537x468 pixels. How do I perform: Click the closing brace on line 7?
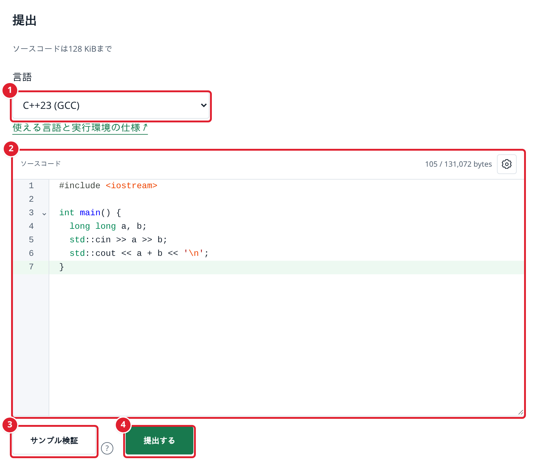[62, 267]
